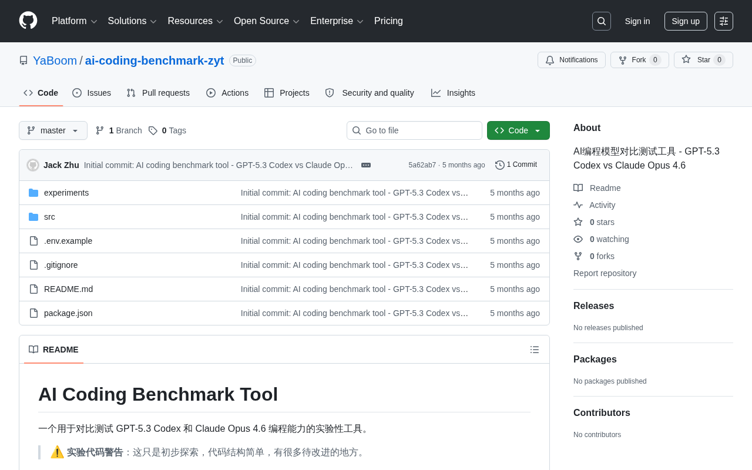The image size is (752, 470).
Task: Open the latest commit message beside Jack Zhu
Action: point(219,165)
